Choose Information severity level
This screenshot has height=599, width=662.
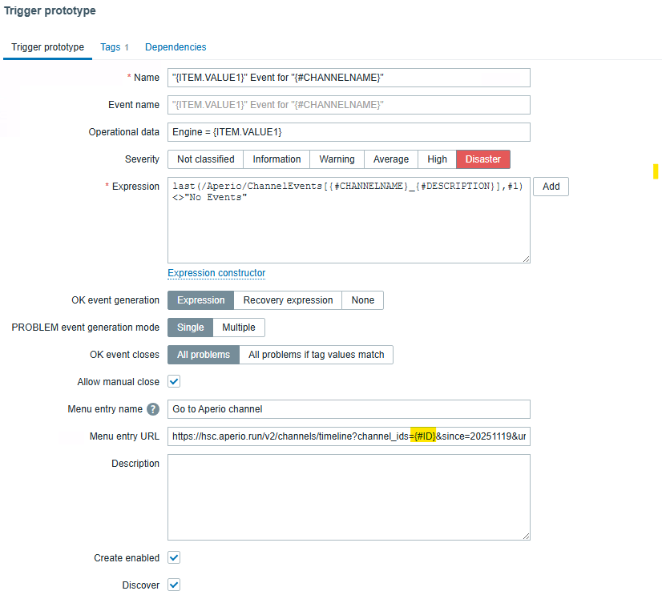[277, 159]
